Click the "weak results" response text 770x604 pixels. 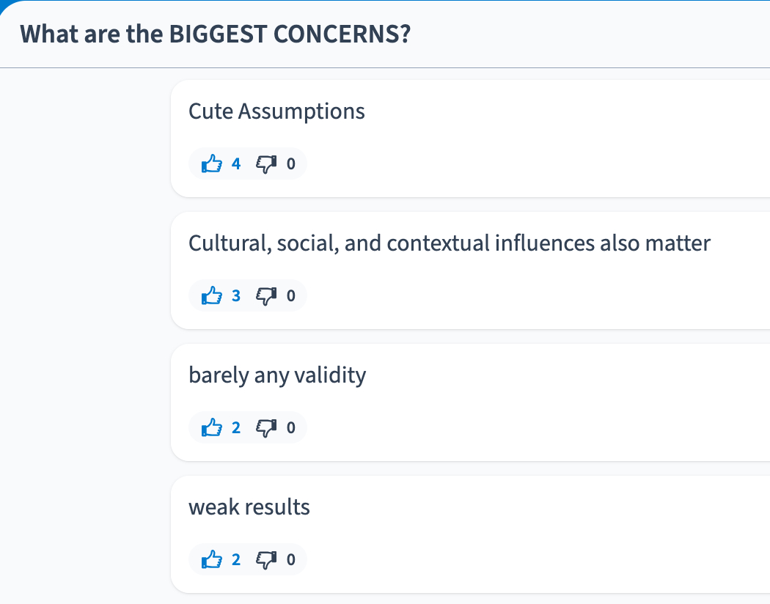click(x=249, y=507)
